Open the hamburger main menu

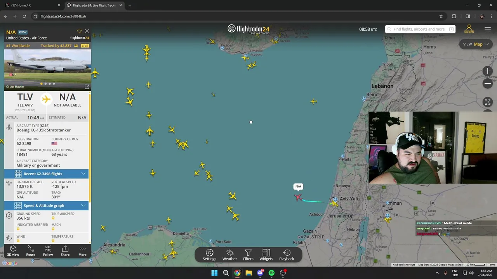click(x=488, y=29)
